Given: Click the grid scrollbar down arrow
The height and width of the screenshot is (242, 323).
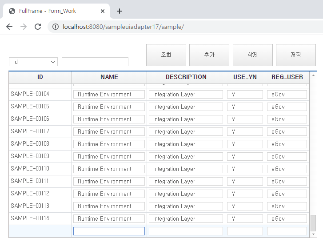Looking at the screenshot, I should click(313, 234).
